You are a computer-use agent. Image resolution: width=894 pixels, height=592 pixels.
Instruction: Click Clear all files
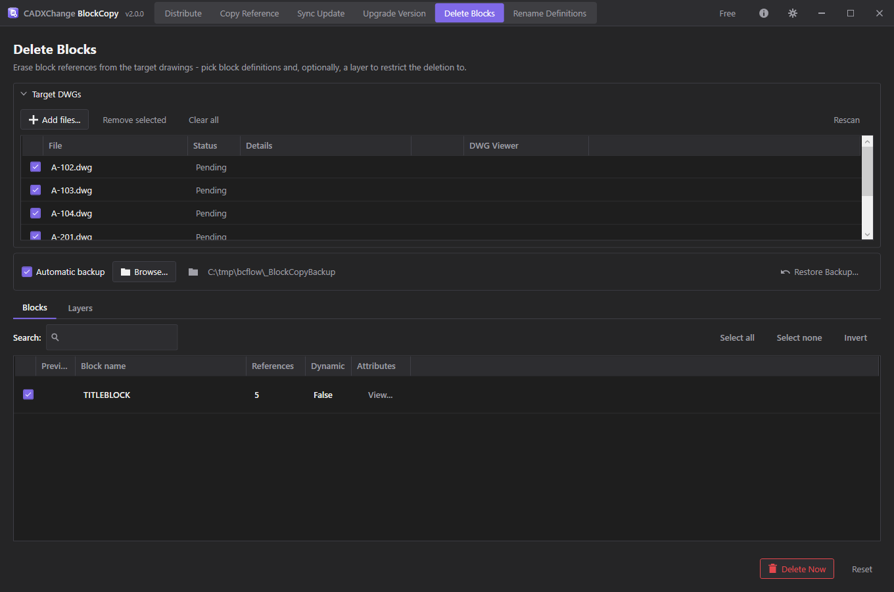pyautogui.click(x=204, y=120)
